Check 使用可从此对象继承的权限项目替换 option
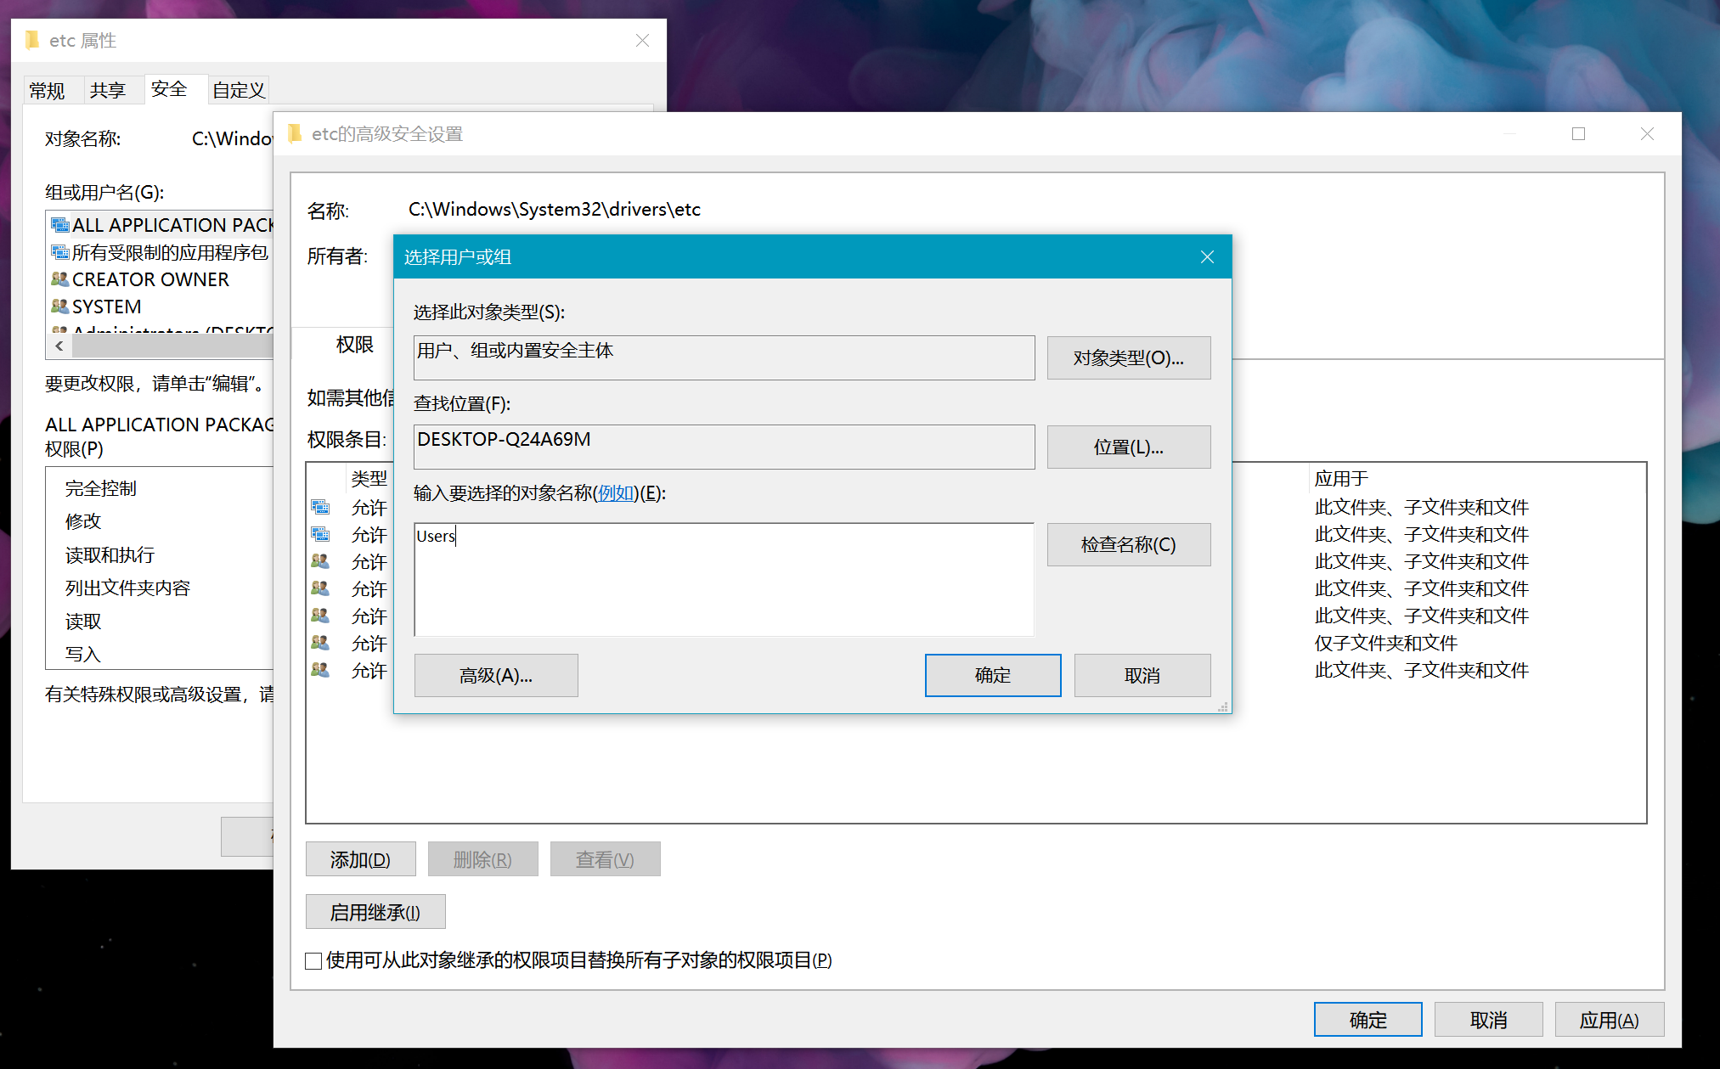Viewport: 1720px width, 1069px height. pyautogui.click(x=313, y=960)
